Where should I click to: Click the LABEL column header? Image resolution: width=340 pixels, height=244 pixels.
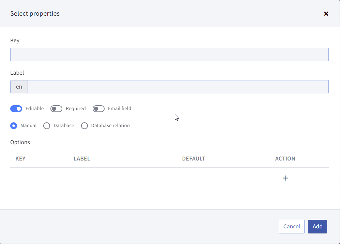pyautogui.click(x=82, y=158)
